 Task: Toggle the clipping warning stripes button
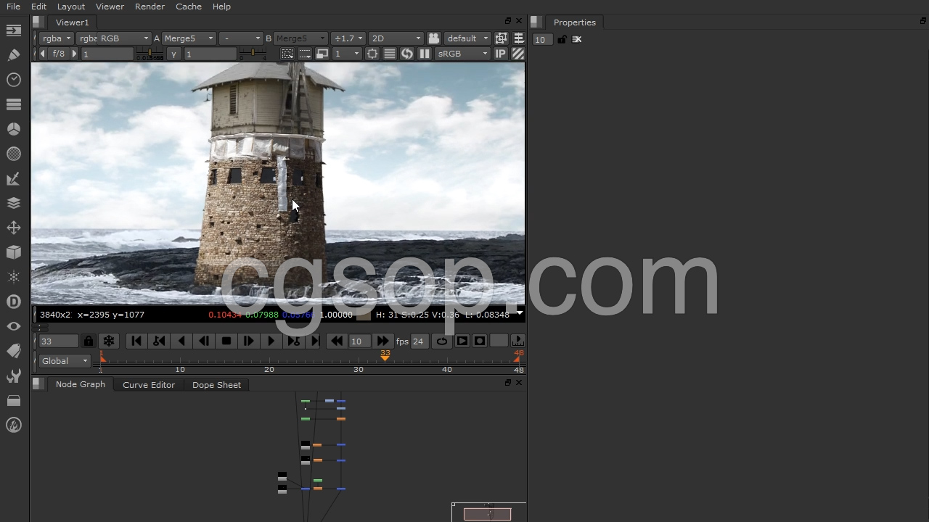tap(518, 54)
